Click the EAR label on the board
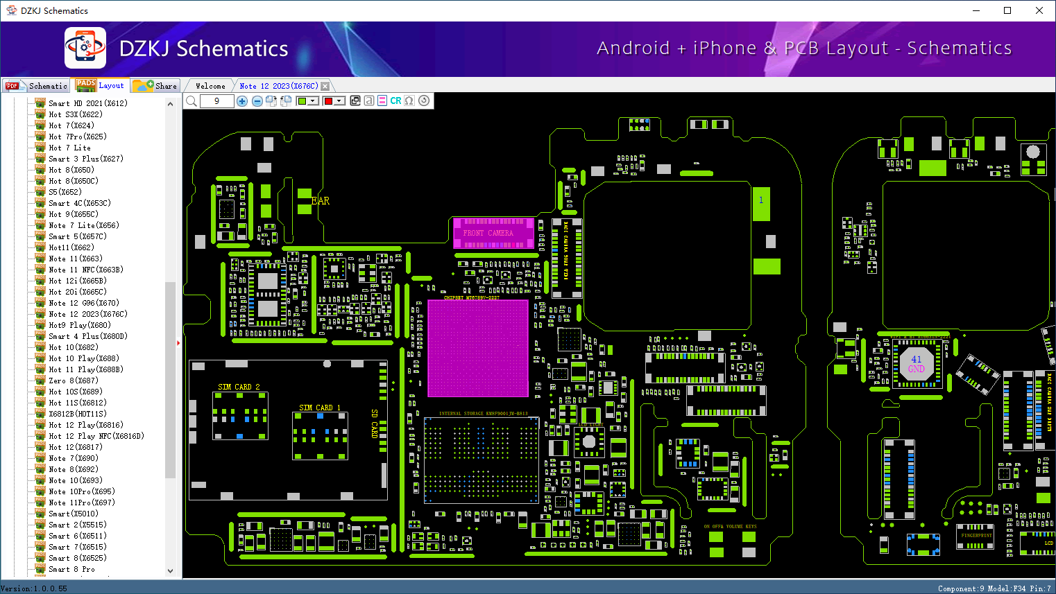Image resolution: width=1056 pixels, height=594 pixels. pyautogui.click(x=321, y=201)
